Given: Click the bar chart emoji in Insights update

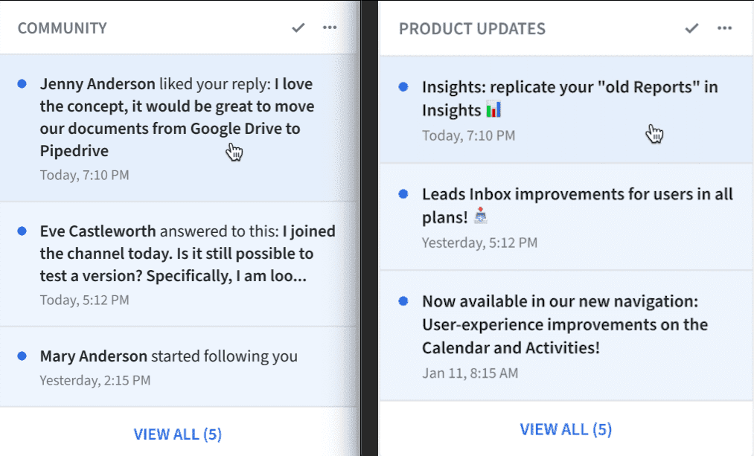Looking at the screenshot, I should click(493, 109).
